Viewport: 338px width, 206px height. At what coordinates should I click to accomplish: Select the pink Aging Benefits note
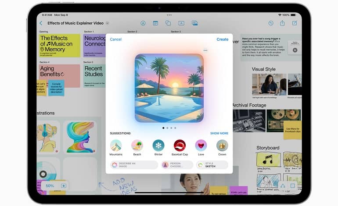tap(60, 76)
